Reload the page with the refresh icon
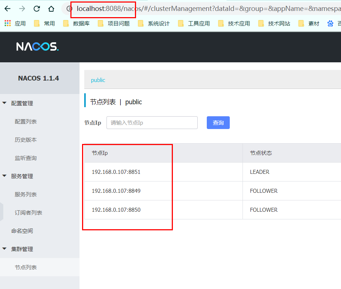Viewport: 341px width, 289px height. [x=36, y=9]
